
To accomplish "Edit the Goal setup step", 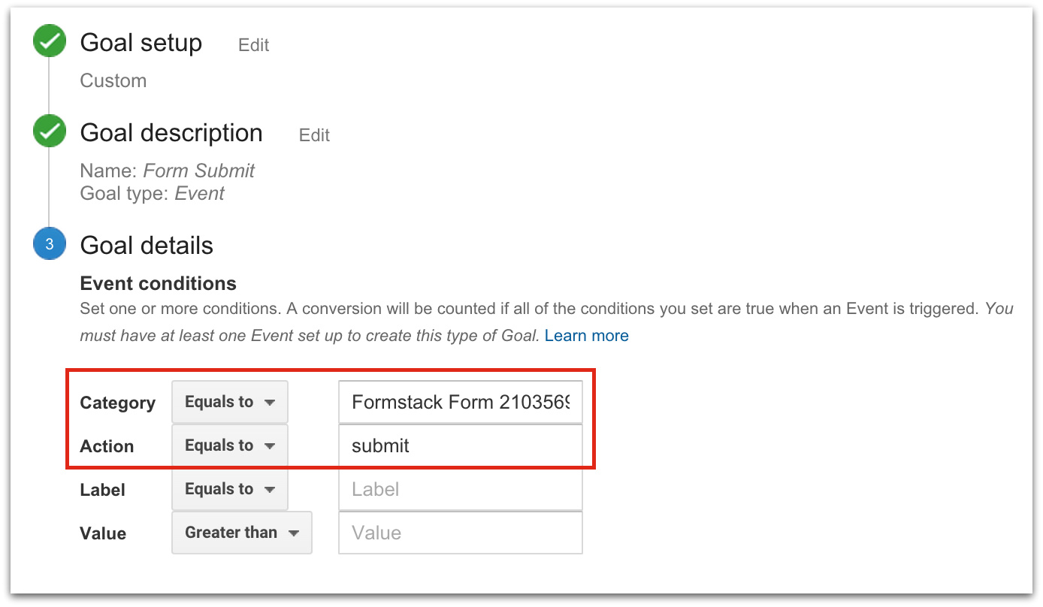I will [x=253, y=45].
